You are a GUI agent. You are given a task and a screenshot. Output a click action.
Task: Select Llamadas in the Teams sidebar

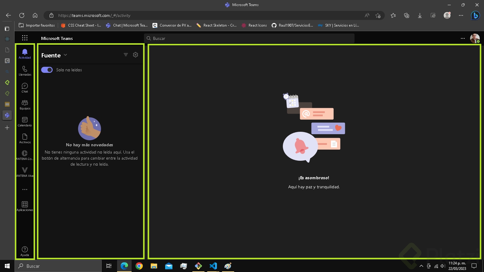pyautogui.click(x=25, y=71)
